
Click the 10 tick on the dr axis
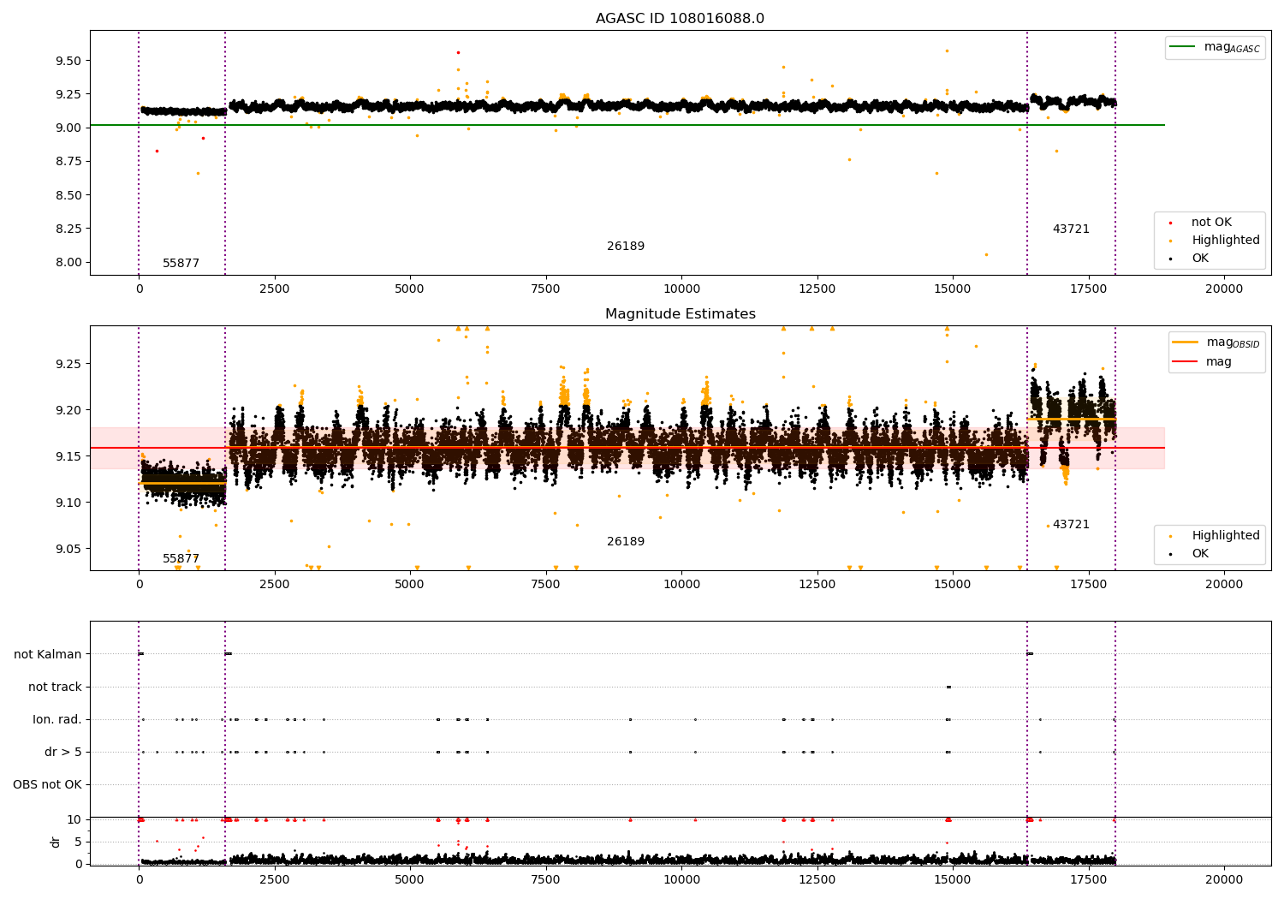click(x=74, y=820)
